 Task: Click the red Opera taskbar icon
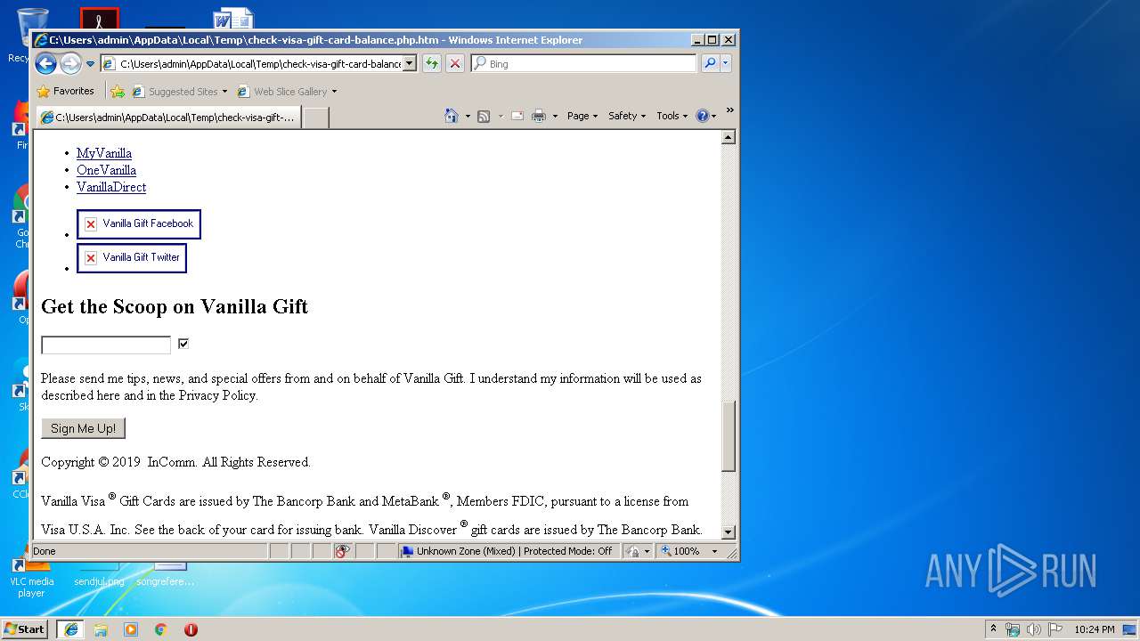click(191, 629)
